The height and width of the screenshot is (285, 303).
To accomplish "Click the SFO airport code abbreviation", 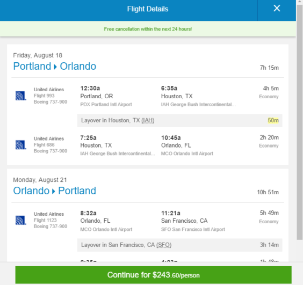I will click(164, 245).
